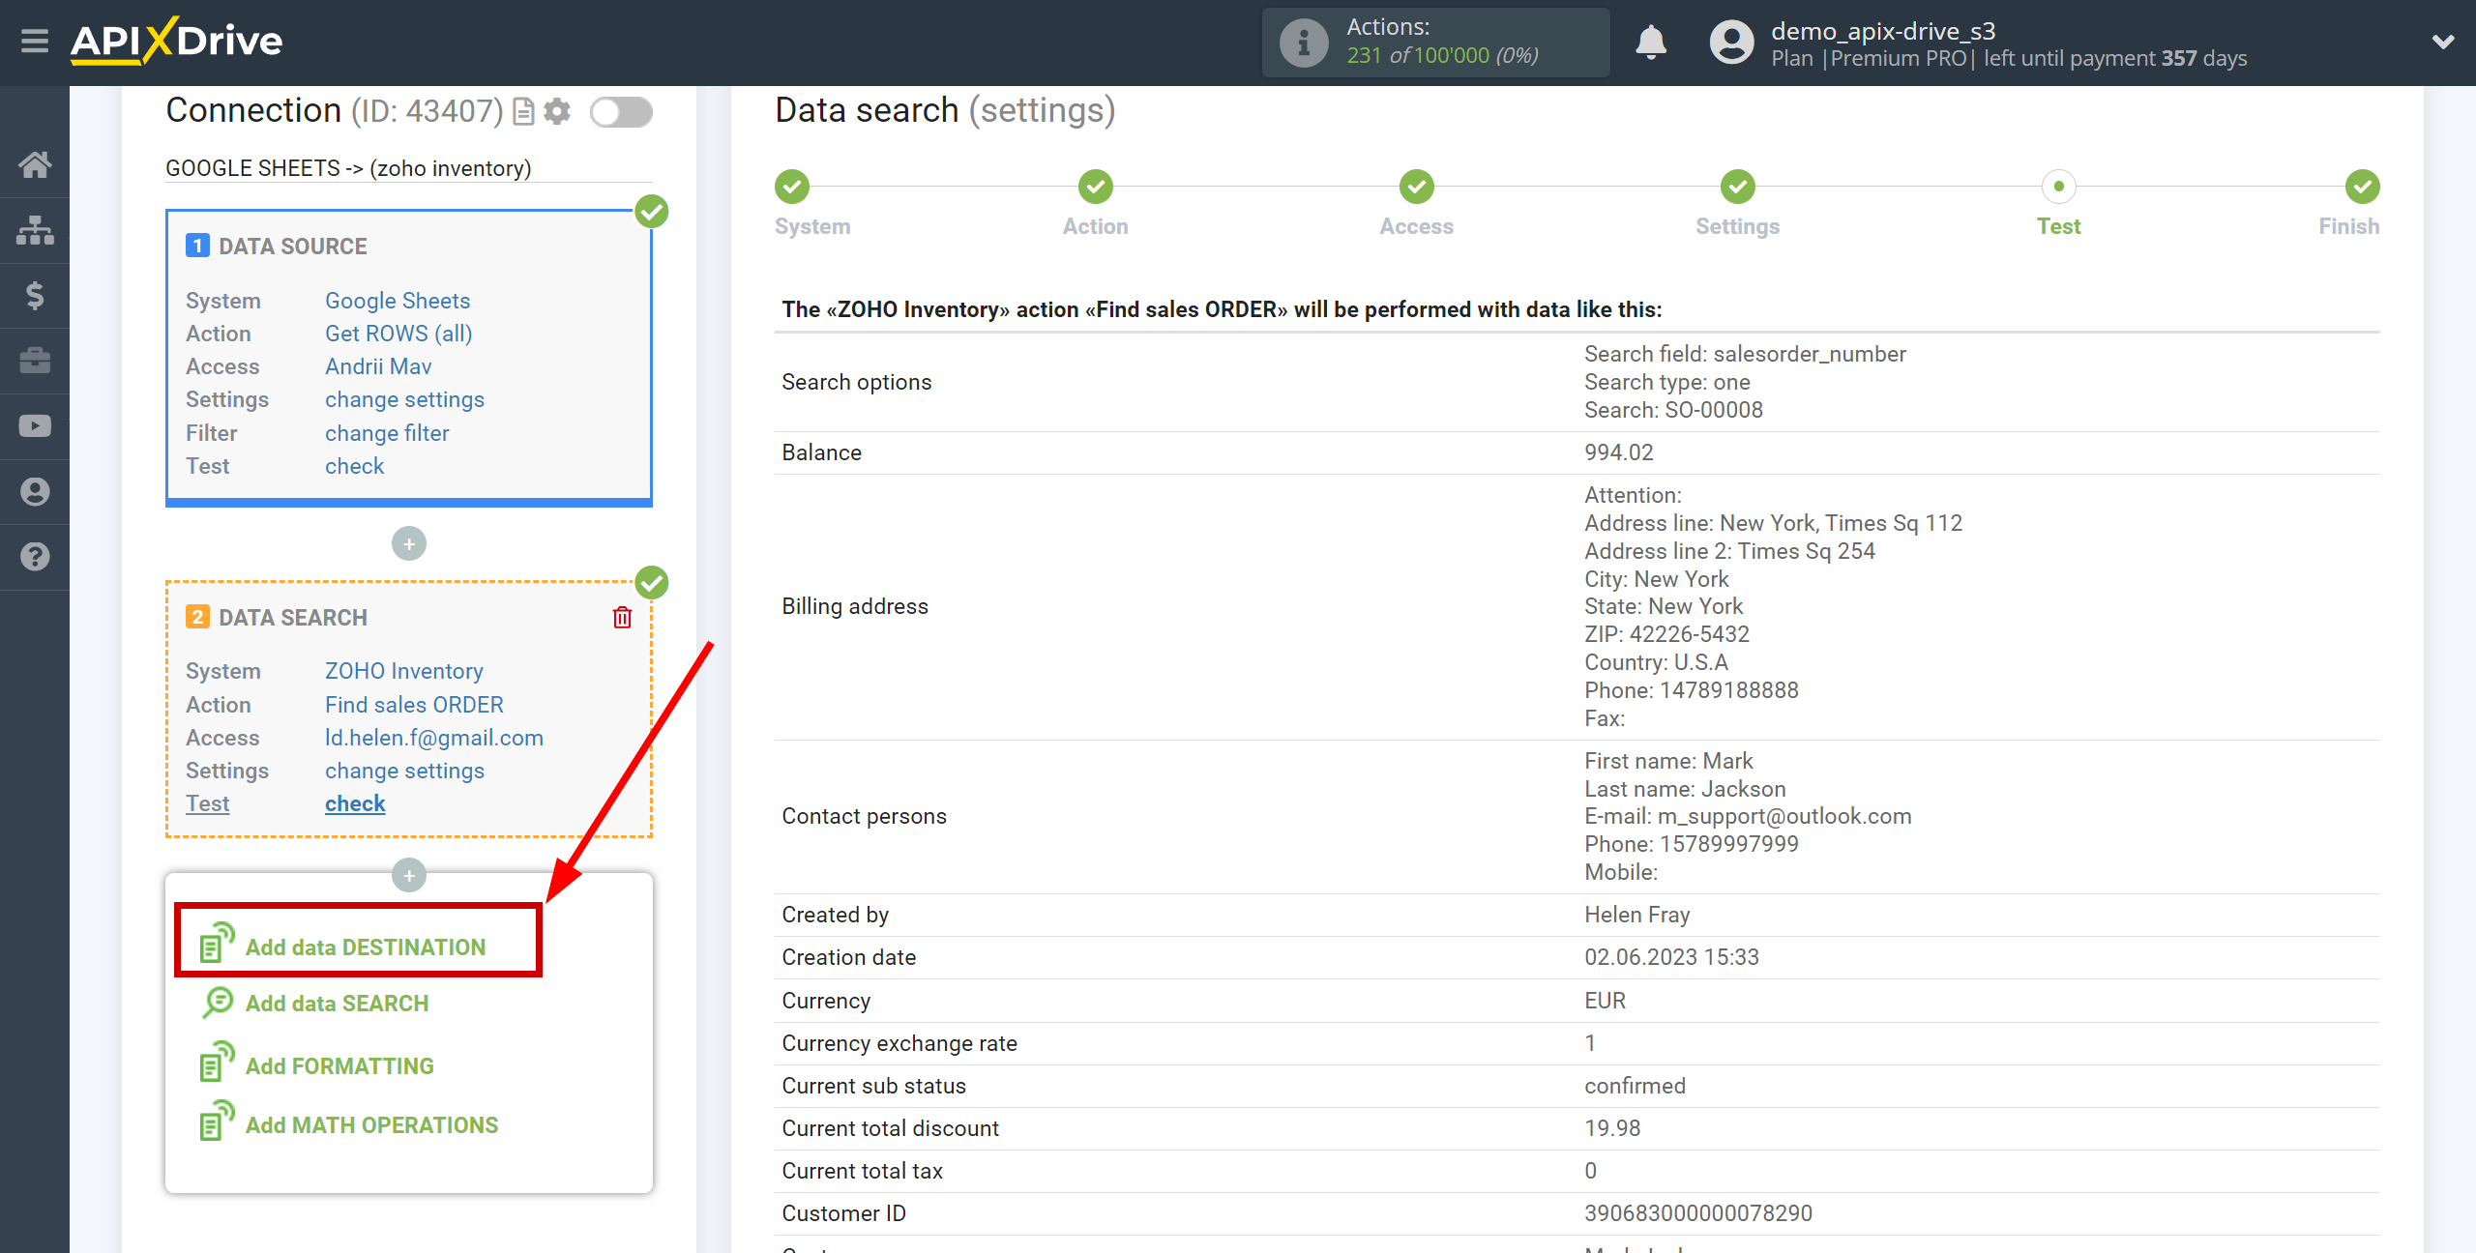Click the ApiX-Drive logo

coord(177,41)
